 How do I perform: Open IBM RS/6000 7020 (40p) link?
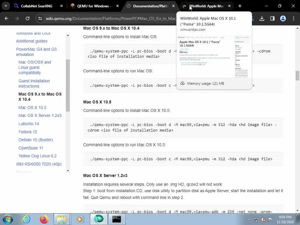click(39, 164)
